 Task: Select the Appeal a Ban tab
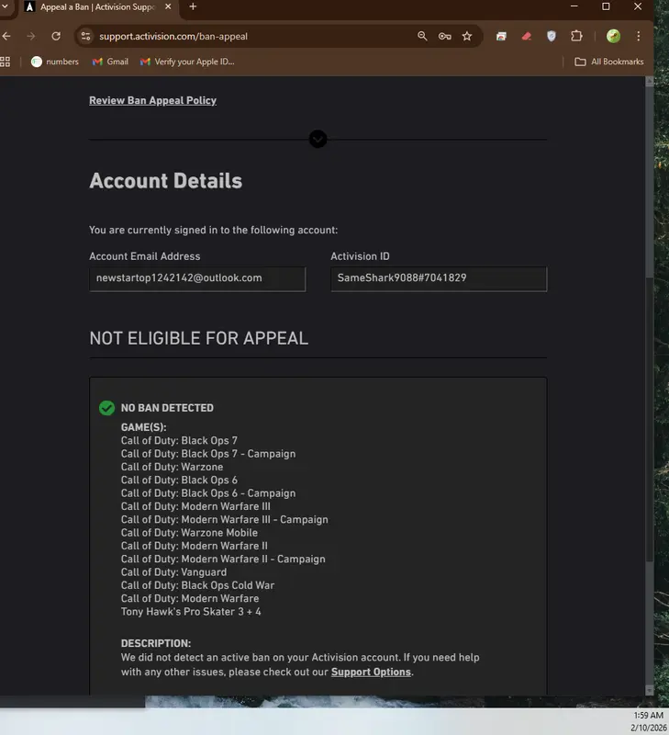tap(97, 7)
